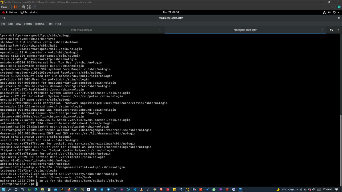
Task: Click the new tab icon in tab bar
Action: point(331,30)
